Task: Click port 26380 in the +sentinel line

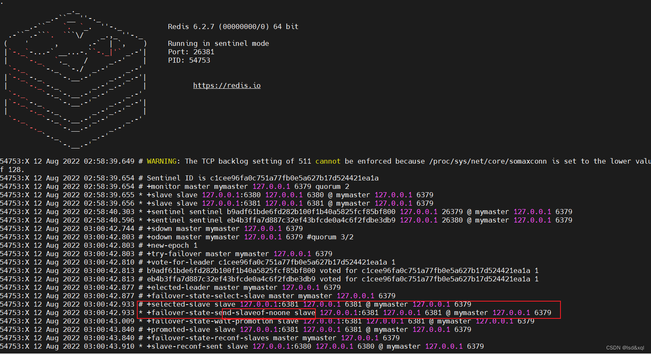Action: point(452,220)
